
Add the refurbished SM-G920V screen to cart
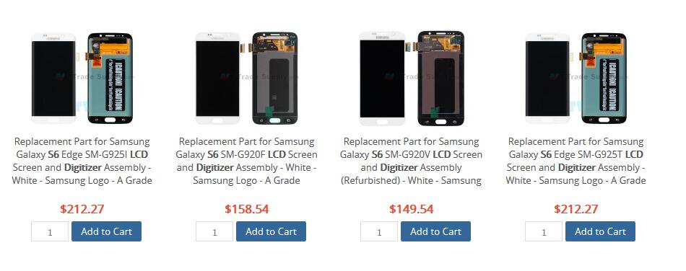[x=435, y=231]
